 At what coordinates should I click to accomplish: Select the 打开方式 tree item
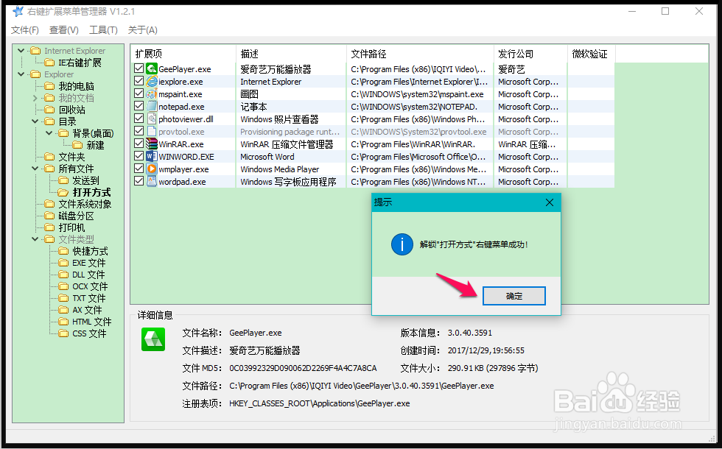91,192
